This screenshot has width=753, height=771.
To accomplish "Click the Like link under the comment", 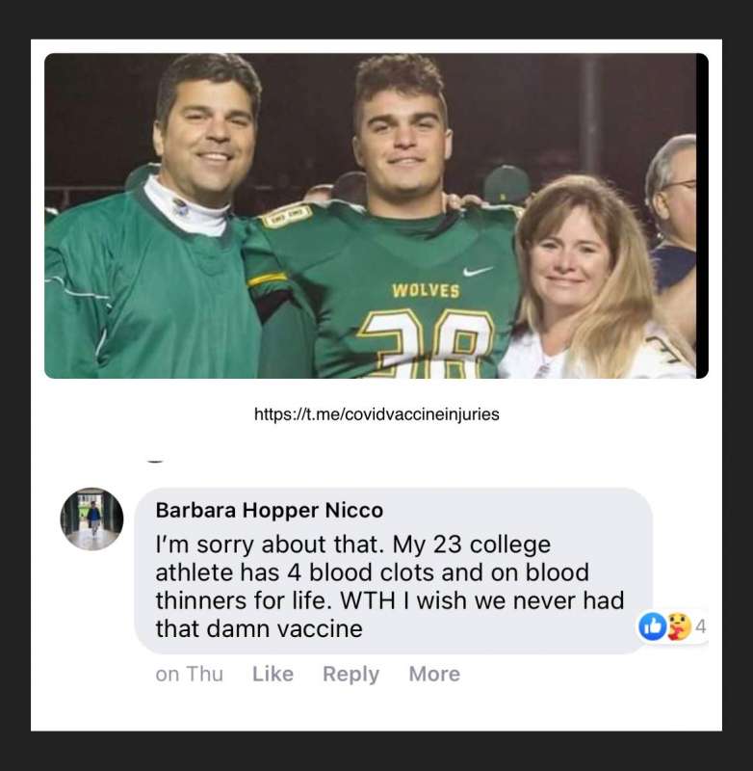I will click(273, 674).
